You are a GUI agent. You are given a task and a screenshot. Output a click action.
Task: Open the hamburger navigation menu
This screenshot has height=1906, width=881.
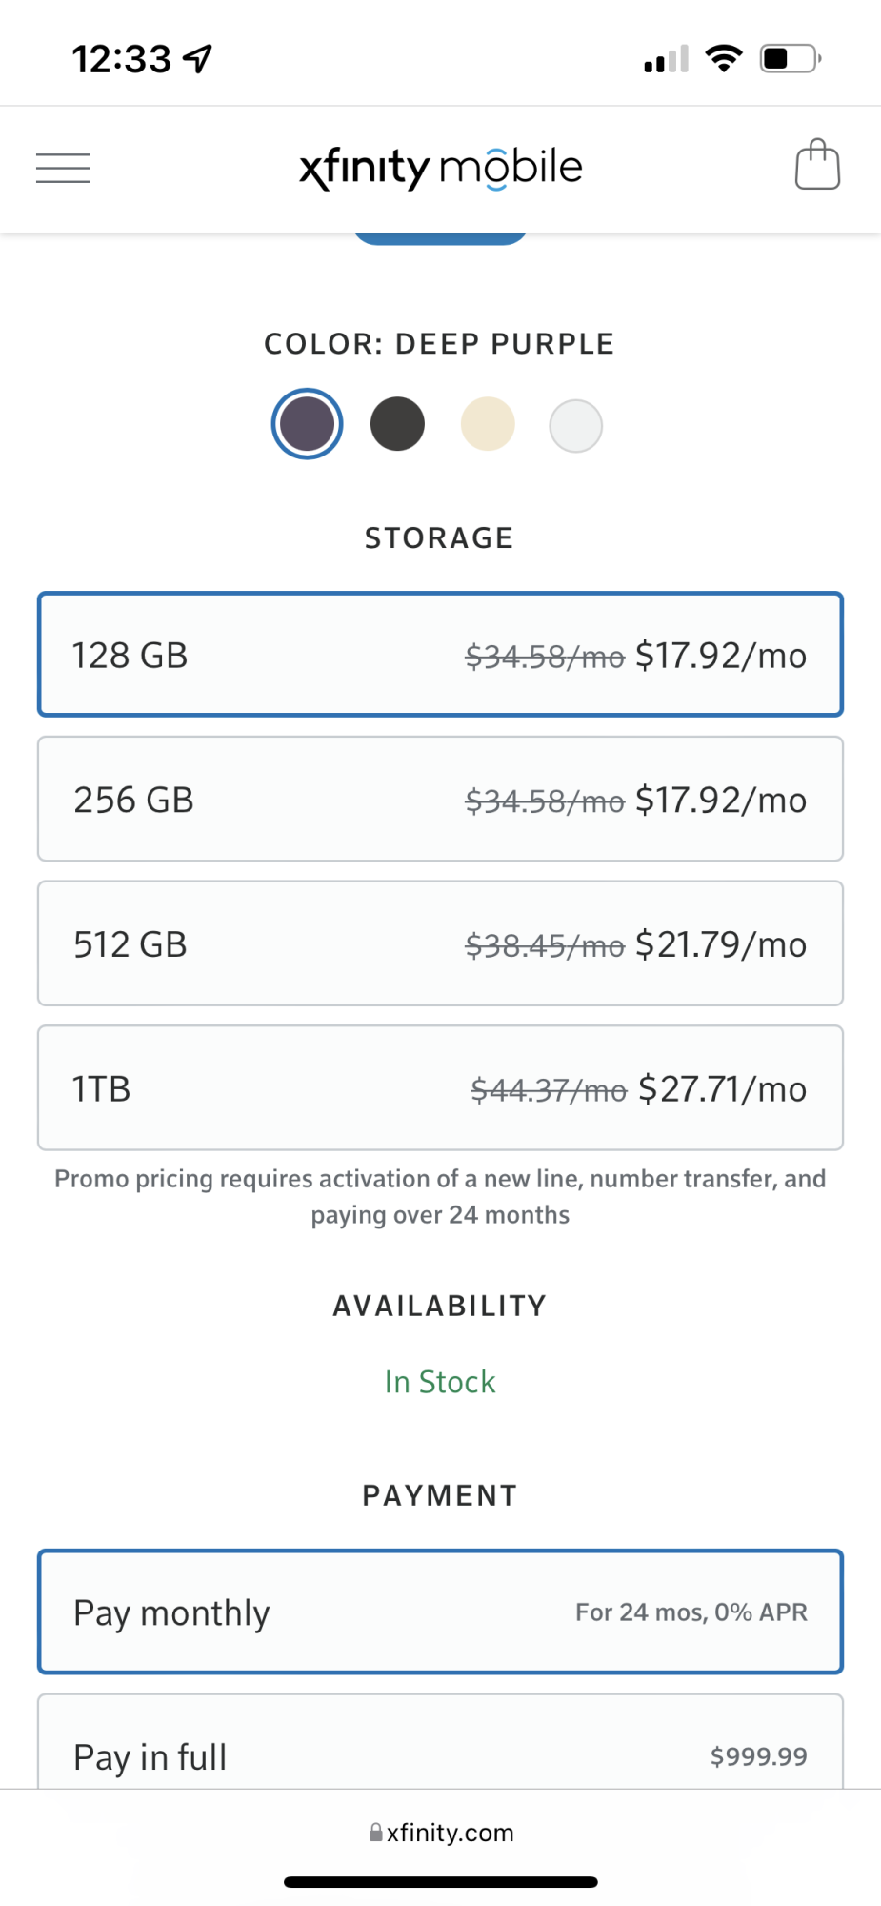coord(63,168)
